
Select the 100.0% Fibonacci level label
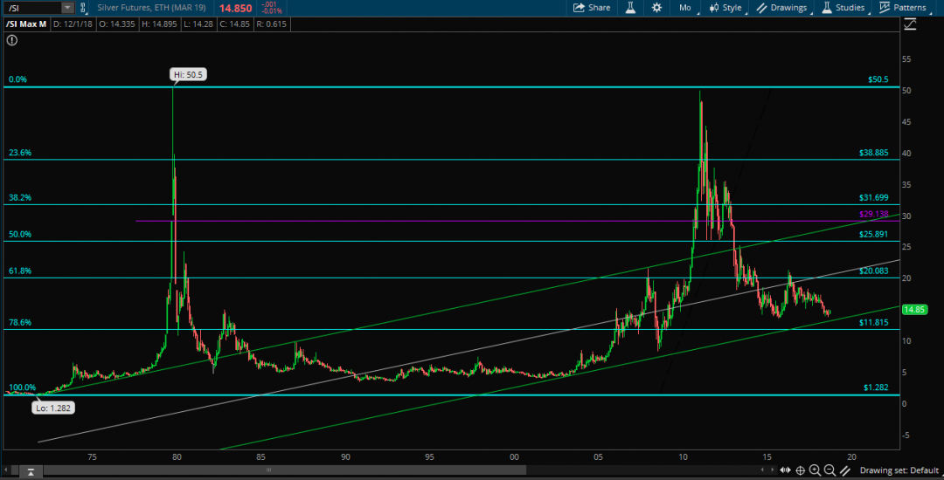[22, 387]
